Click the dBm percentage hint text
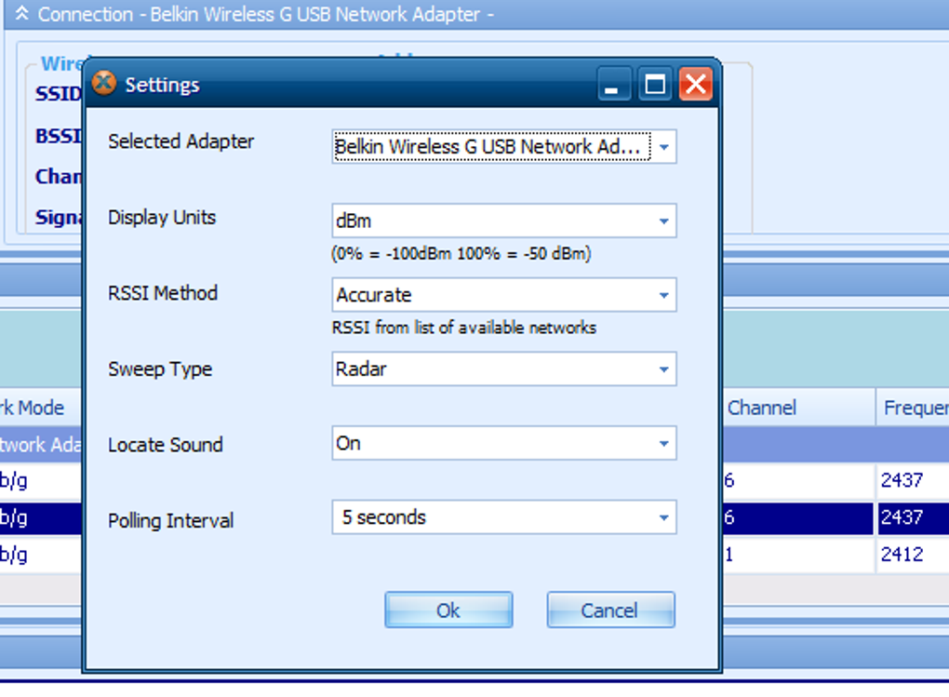Screen dimensions: 949x697 (461, 253)
